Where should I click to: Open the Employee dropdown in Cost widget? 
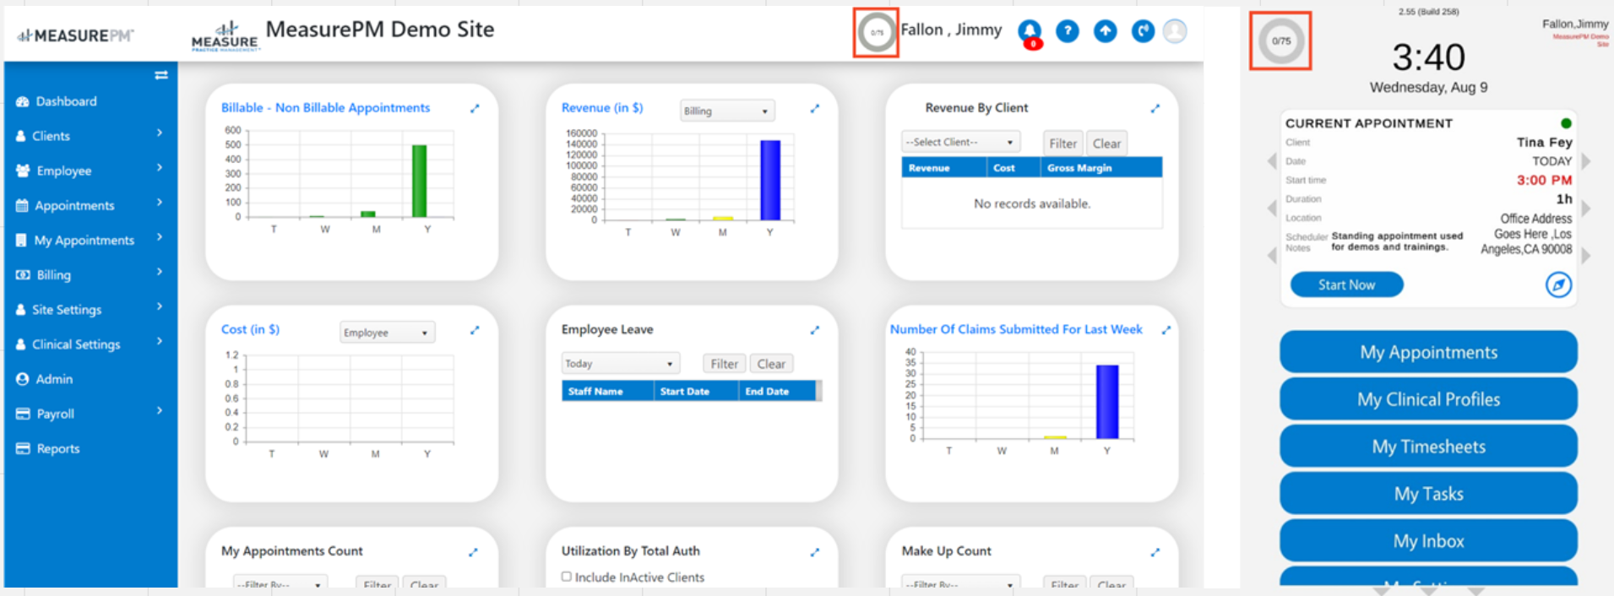click(387, 333)
